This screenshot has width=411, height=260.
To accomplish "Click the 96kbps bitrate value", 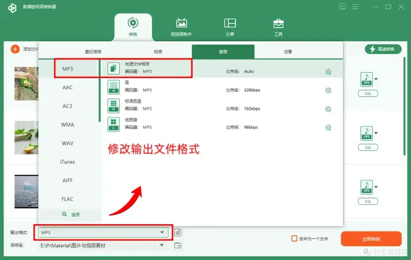I will 251,127.
